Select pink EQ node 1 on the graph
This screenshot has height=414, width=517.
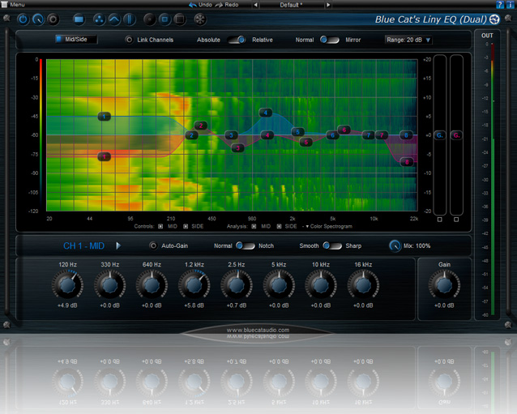[x=105, y=156]
